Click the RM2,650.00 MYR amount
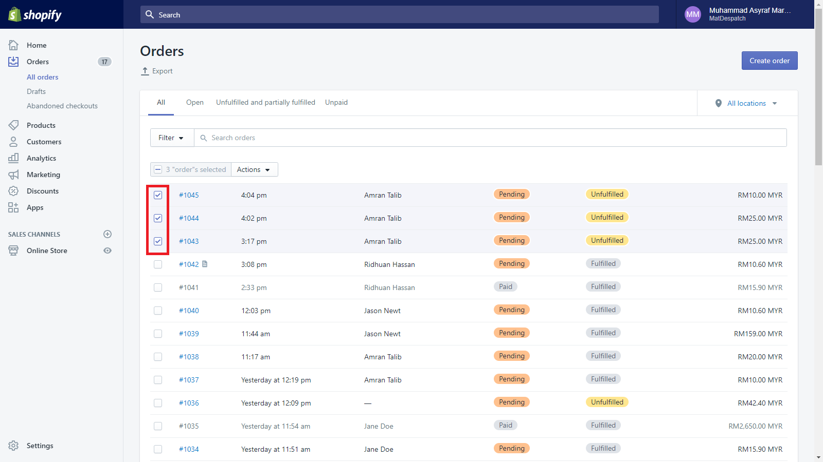Screen dimensions: 823x462 (x=756, y=426)
